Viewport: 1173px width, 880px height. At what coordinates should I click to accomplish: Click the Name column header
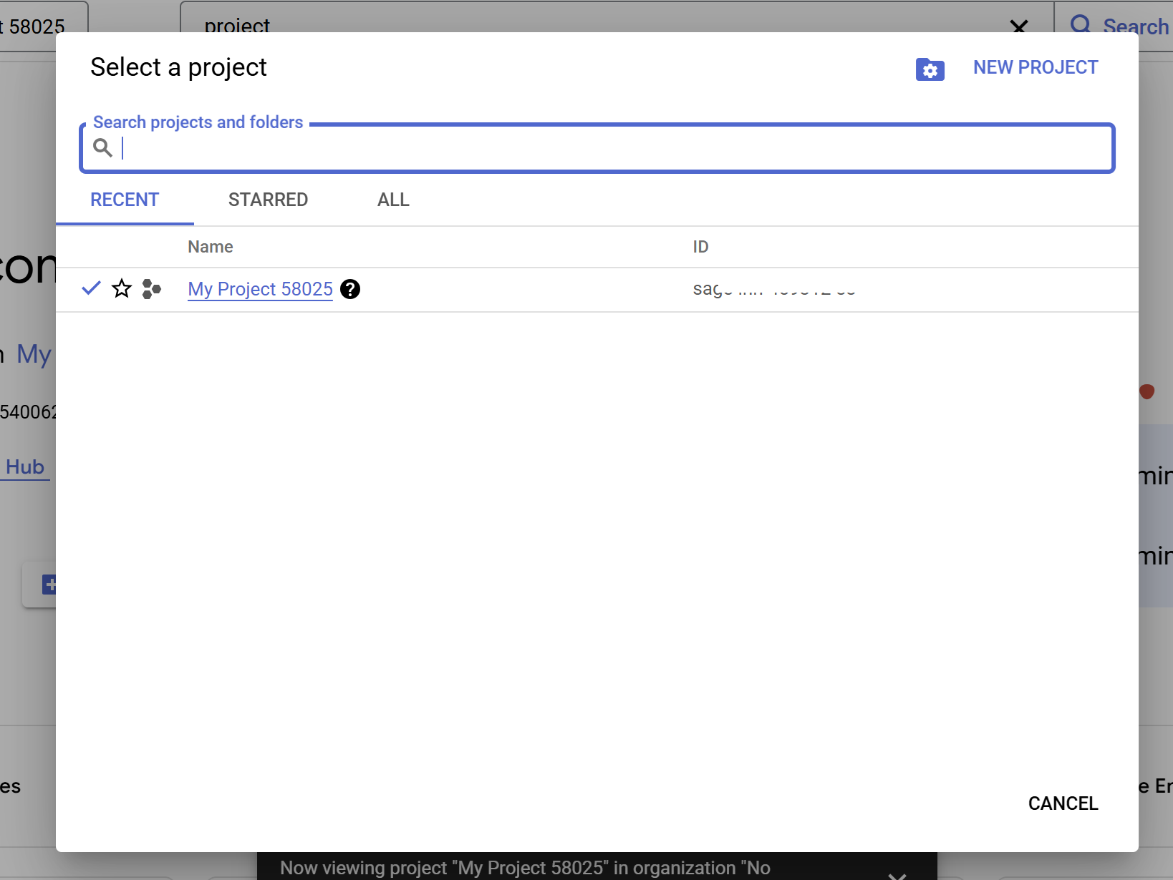point(210,247)
